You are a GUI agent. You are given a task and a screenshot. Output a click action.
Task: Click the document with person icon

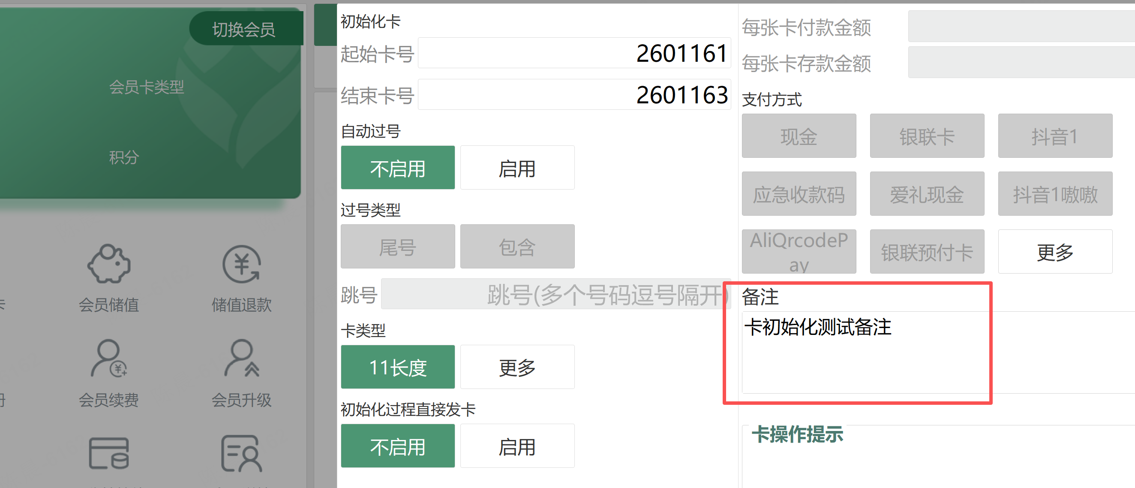241,453
